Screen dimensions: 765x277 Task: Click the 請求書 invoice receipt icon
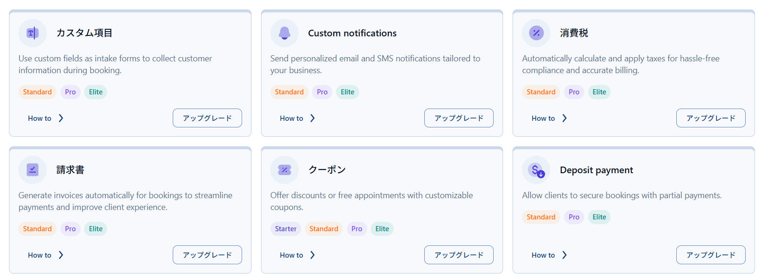tap(33, 170)
